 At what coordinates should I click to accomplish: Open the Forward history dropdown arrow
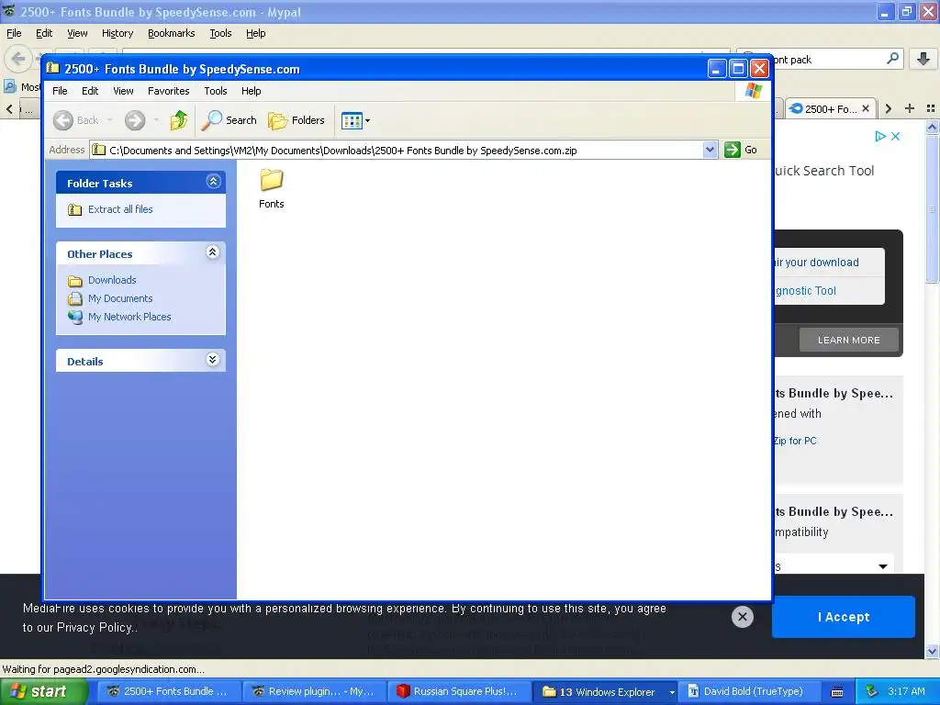pos(156,120)
